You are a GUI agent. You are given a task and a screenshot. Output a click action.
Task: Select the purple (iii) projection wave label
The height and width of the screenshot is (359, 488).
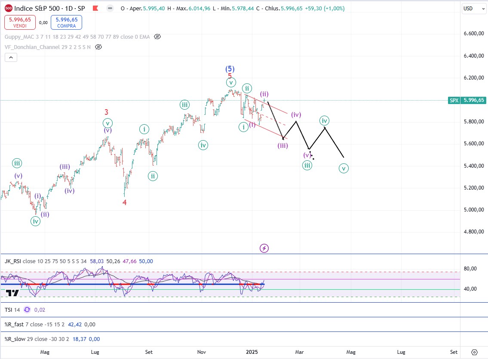[x=282, y=145]
